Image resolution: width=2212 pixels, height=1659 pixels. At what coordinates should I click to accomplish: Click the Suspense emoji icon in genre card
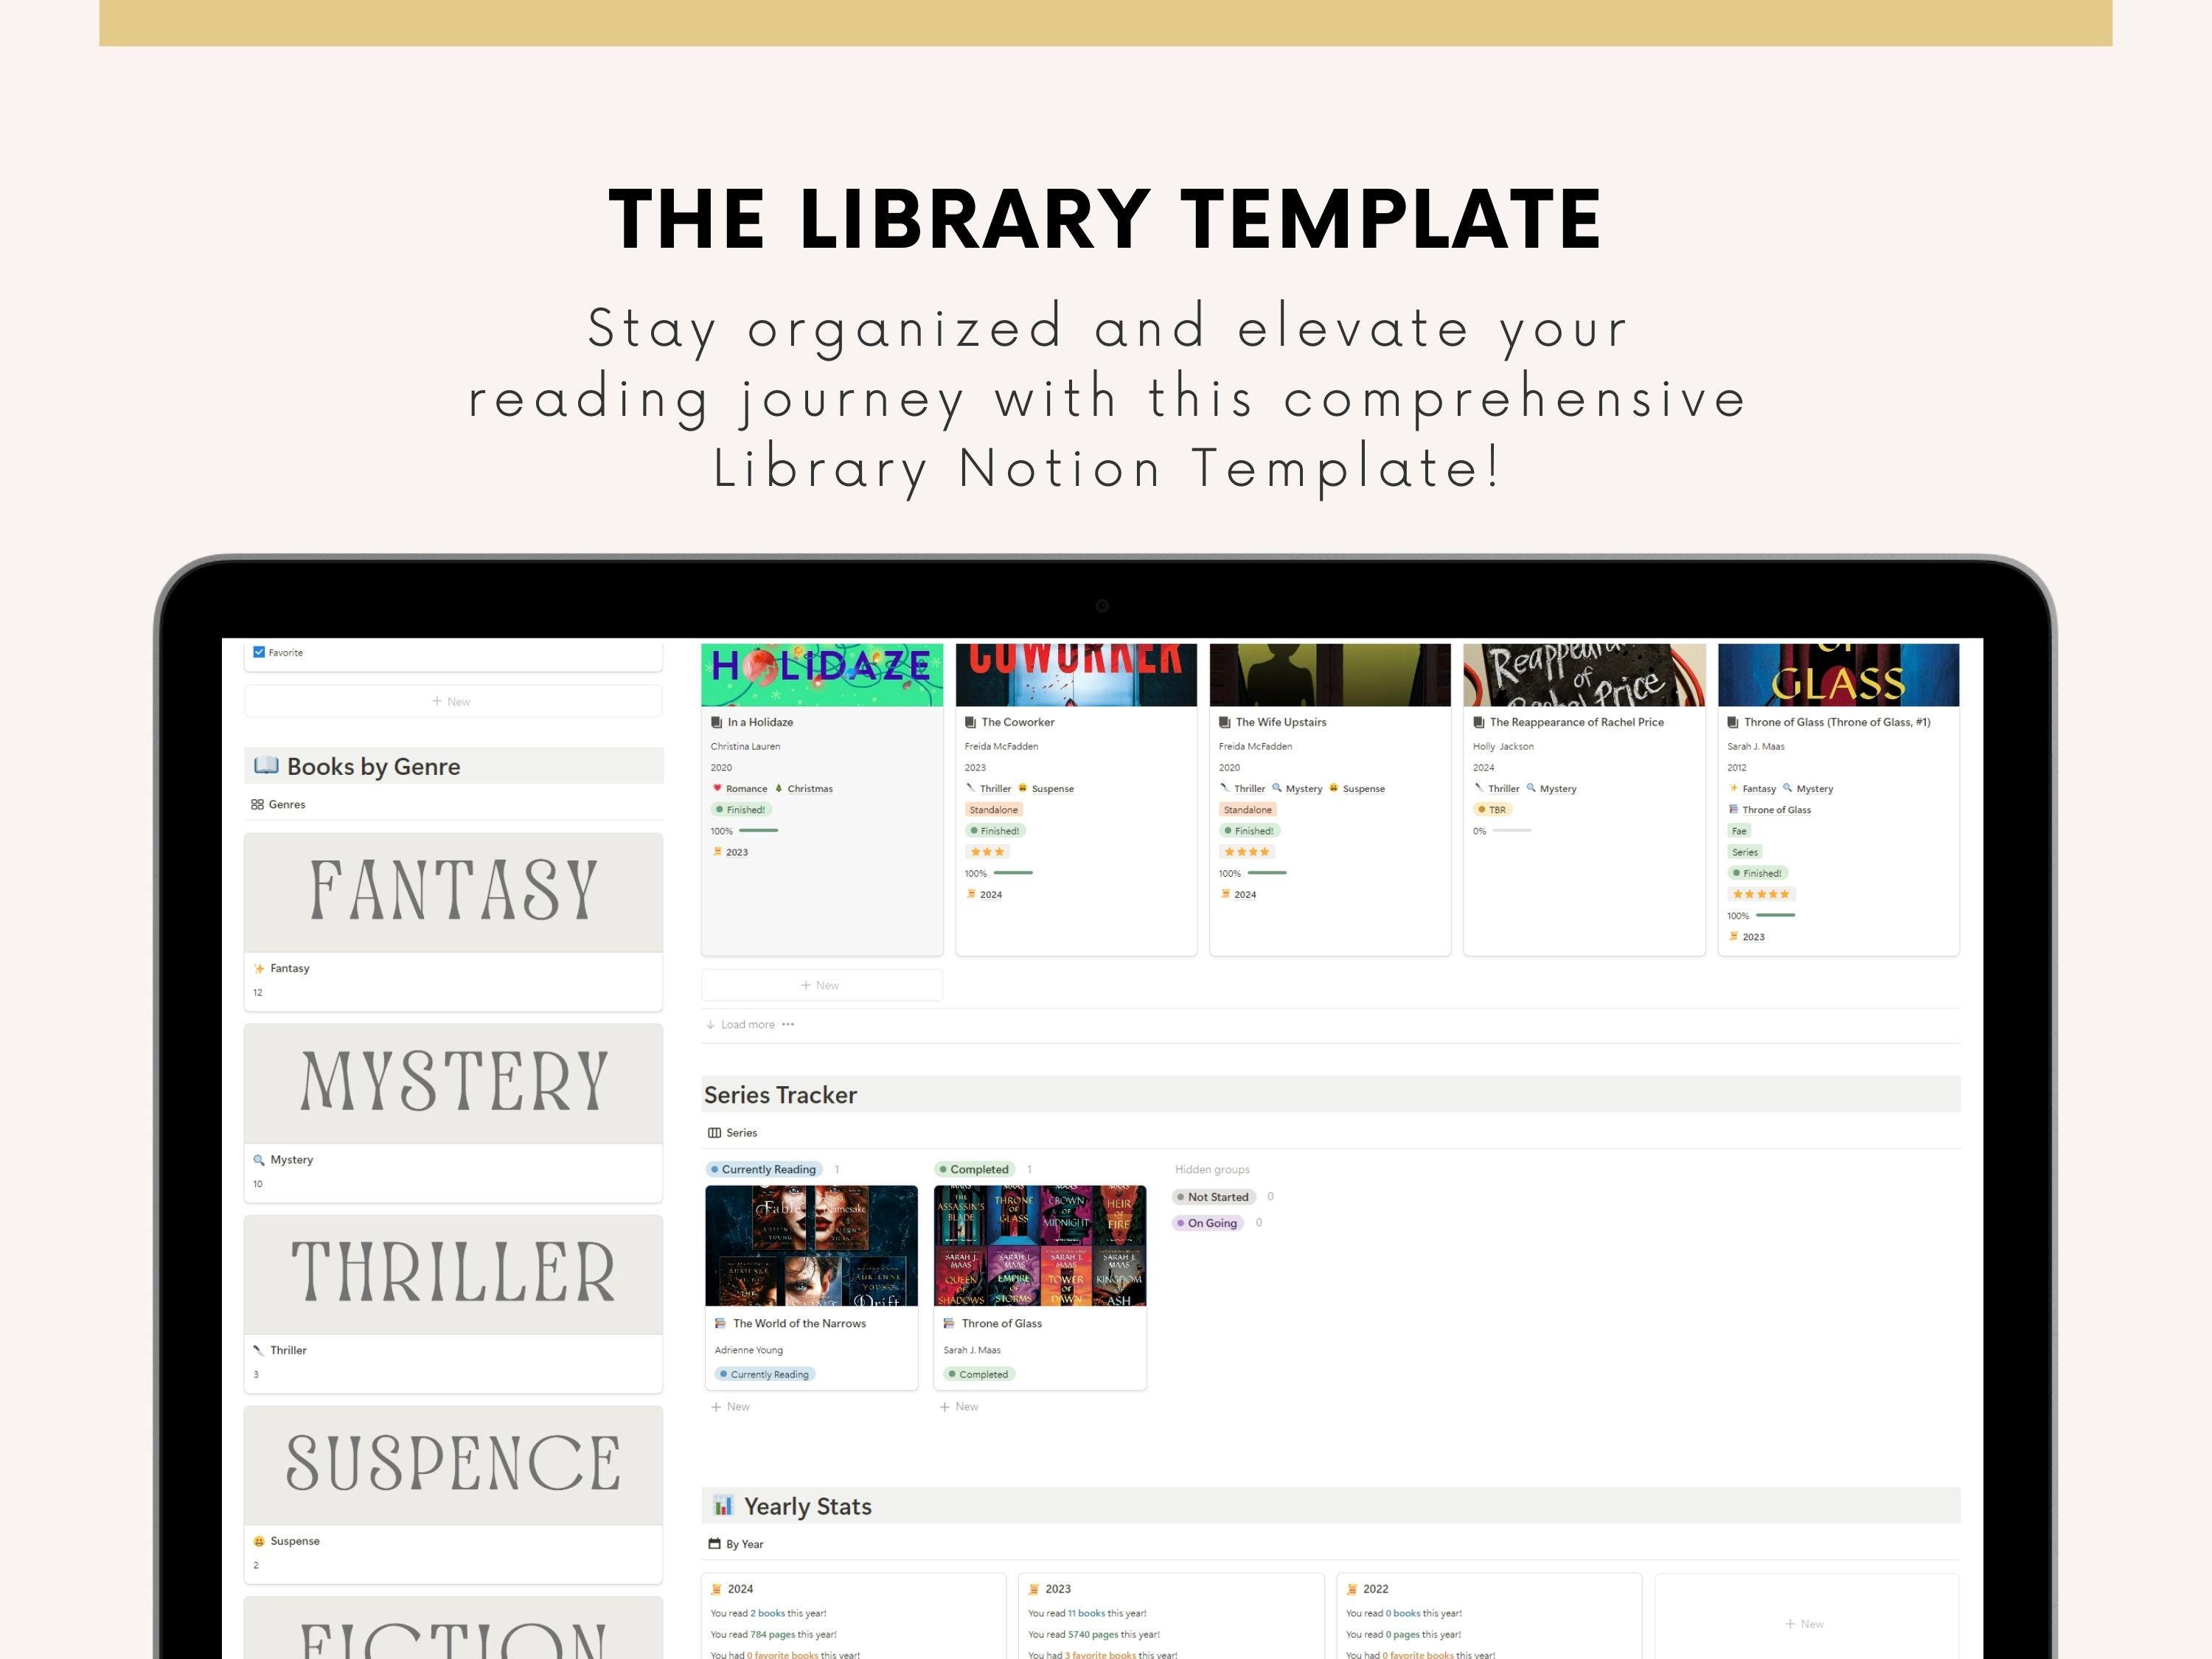(x=259, y=1541)
